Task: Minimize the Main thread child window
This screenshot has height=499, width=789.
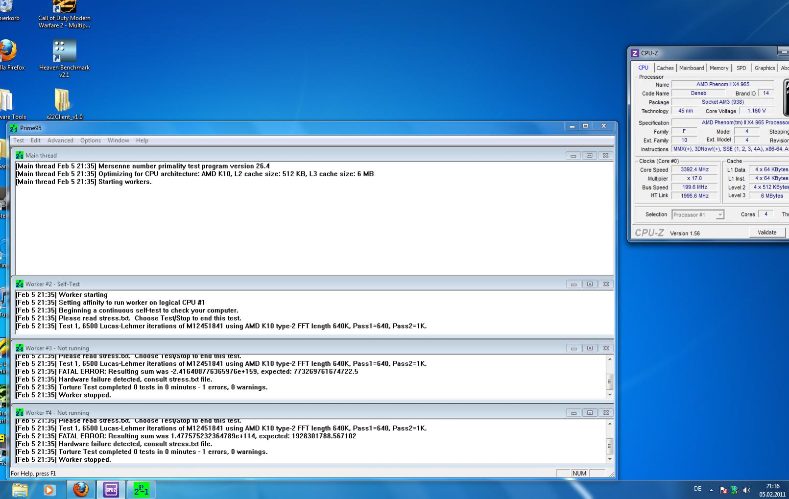Action: click(573, 155)
